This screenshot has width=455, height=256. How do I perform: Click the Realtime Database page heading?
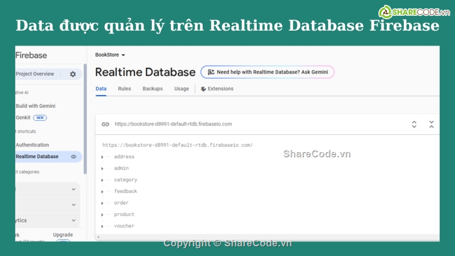click(146, 72)
